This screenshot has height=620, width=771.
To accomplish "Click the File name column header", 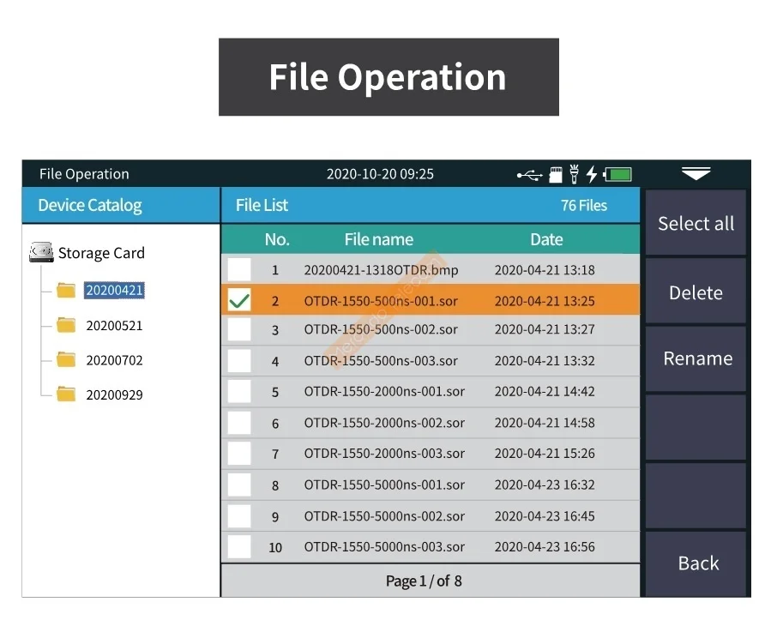I will pyautogui.click(x=378, y=239).
